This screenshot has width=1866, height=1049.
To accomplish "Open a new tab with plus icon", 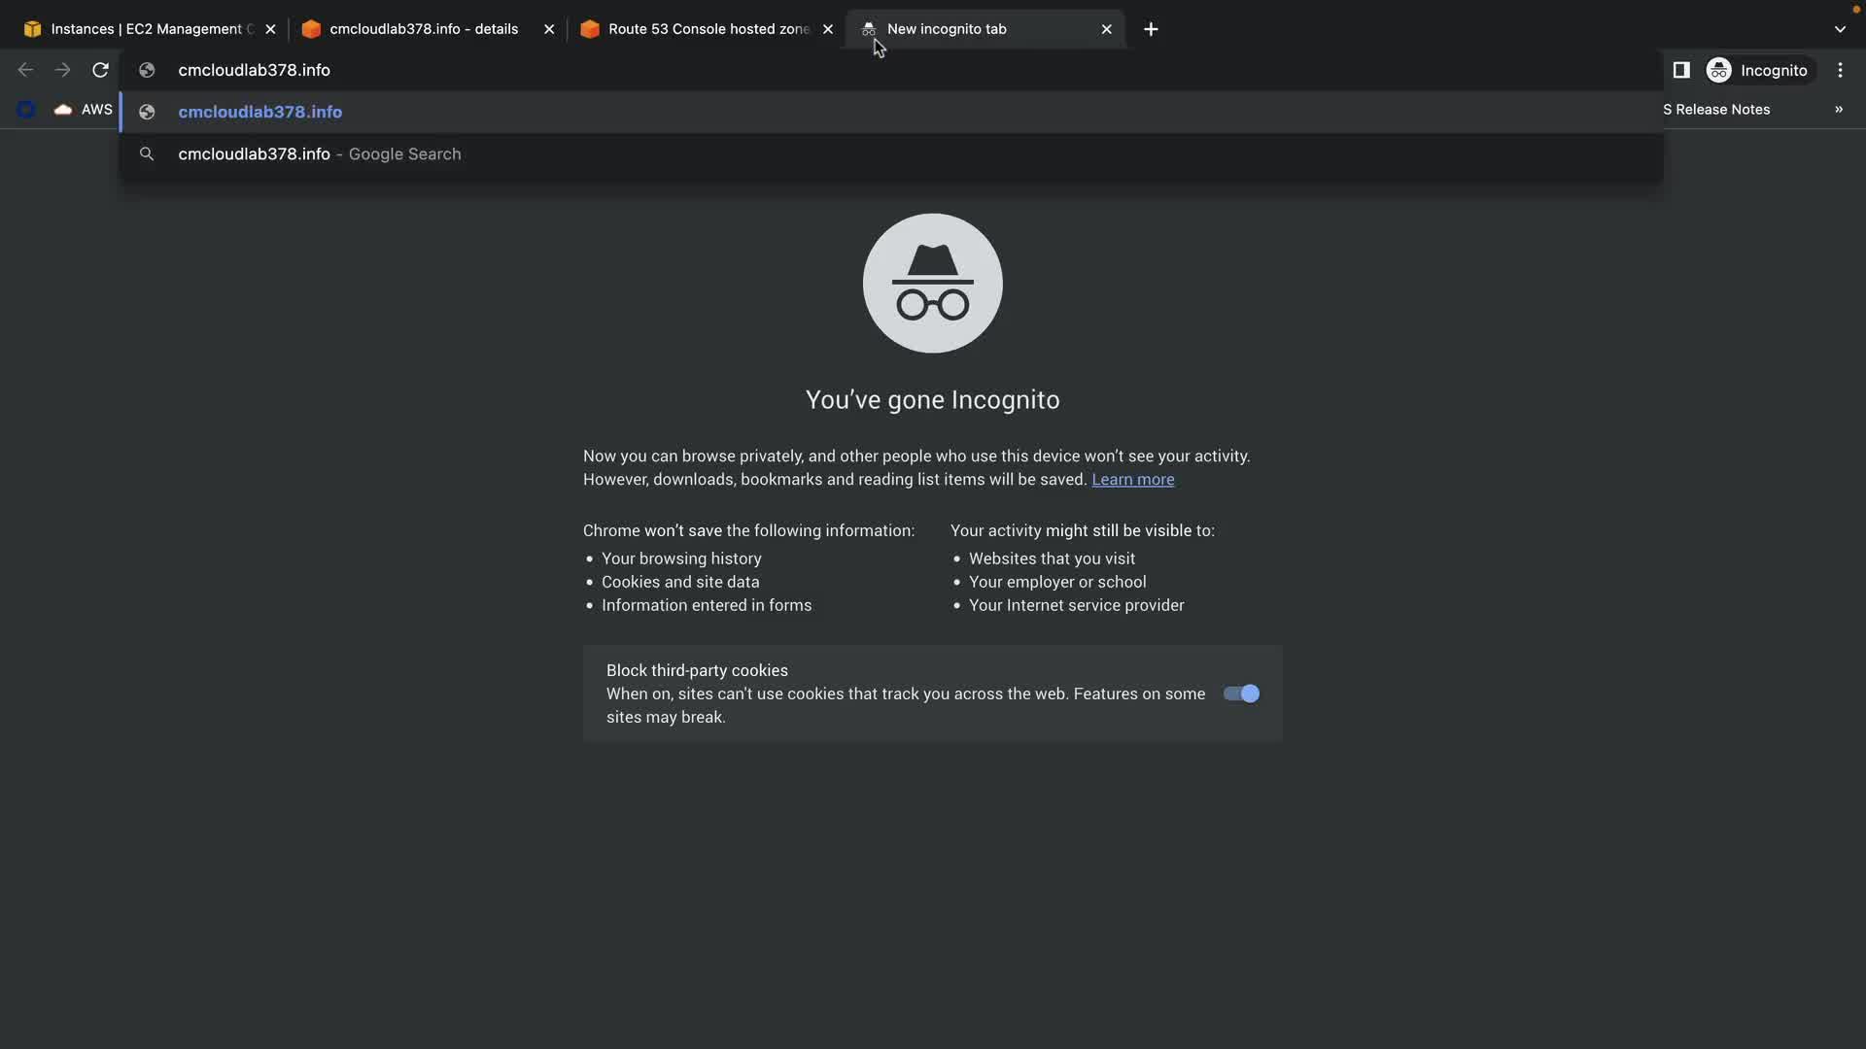I will point(1151,29).
